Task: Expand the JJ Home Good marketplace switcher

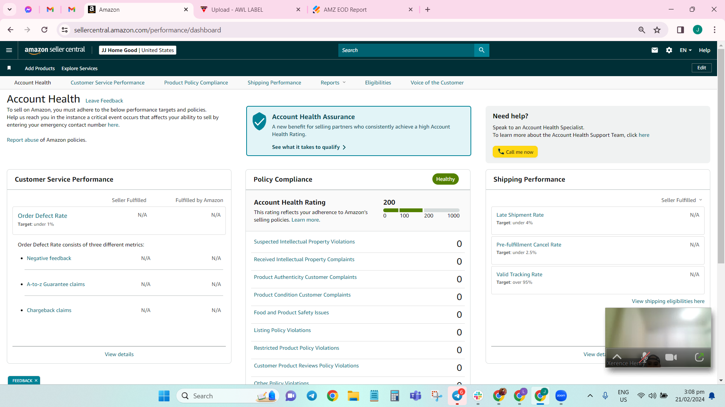Action: pyautogui.click(x=137, y=50)
